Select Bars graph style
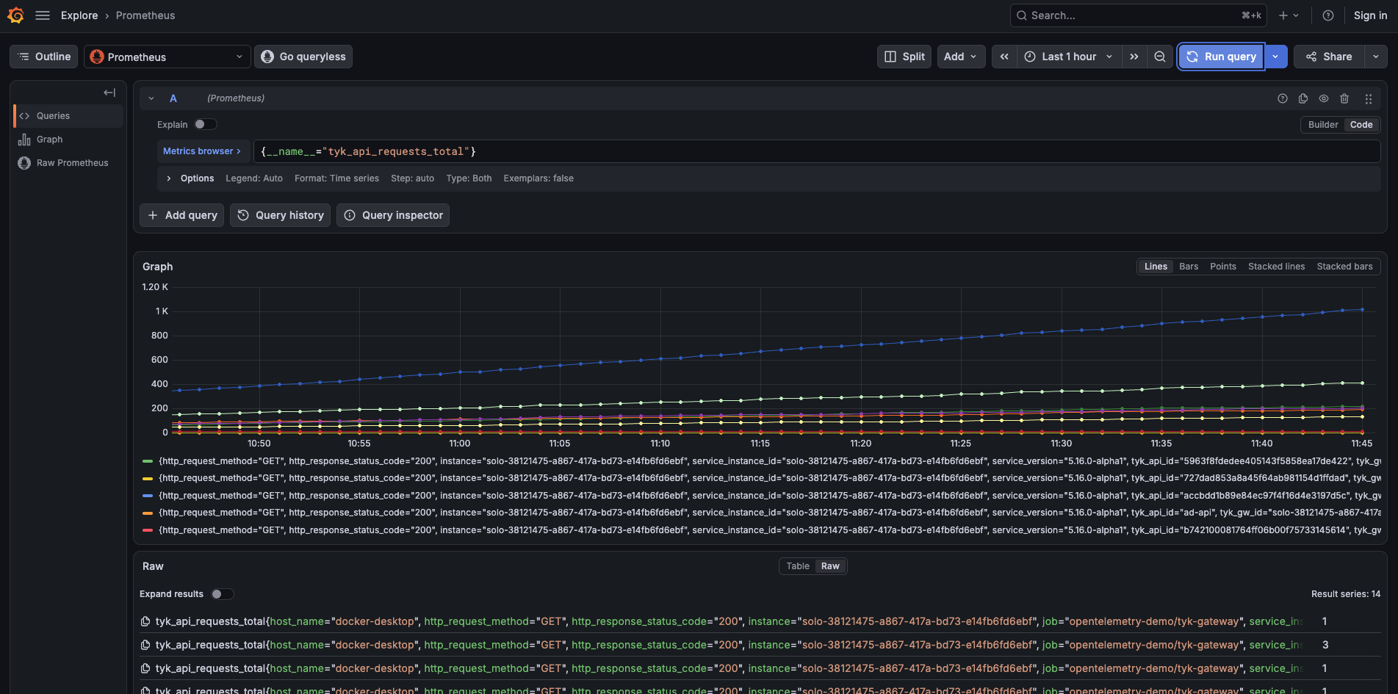 coord(1189,267)
